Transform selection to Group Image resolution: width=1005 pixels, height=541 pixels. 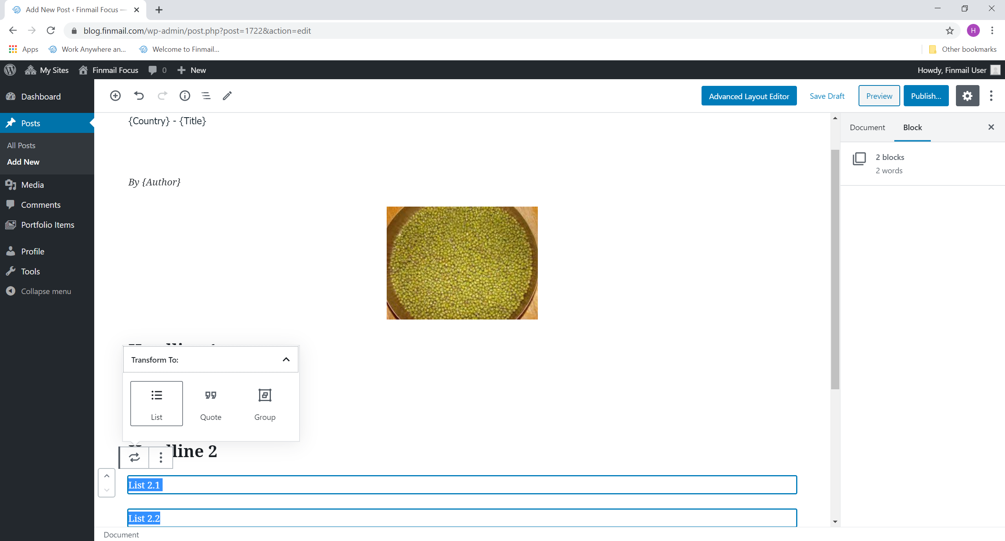[265, 403]
